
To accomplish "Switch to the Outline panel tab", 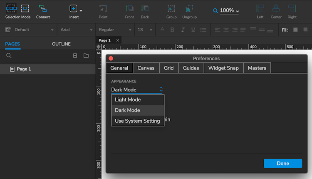I will [61, 44].
